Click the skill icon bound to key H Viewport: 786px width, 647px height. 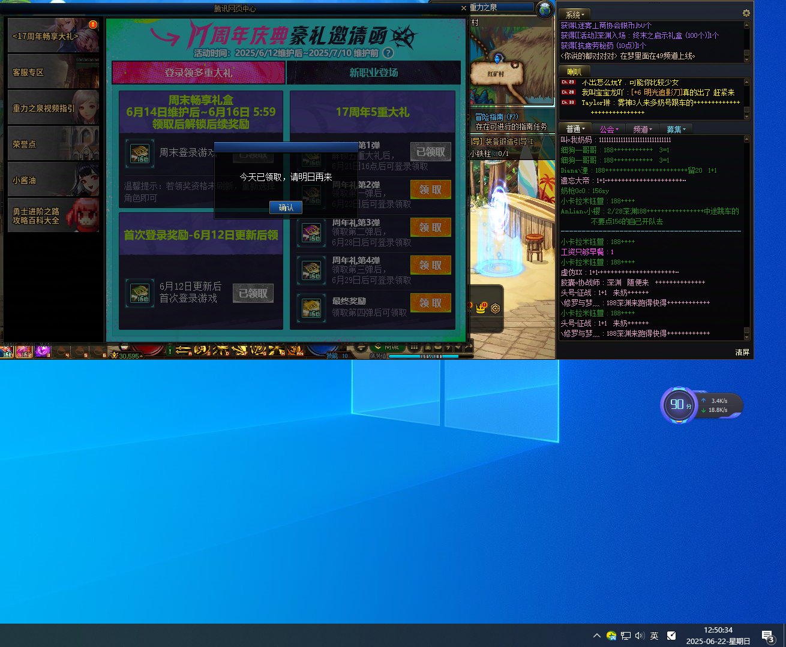[x=277, y=350]
